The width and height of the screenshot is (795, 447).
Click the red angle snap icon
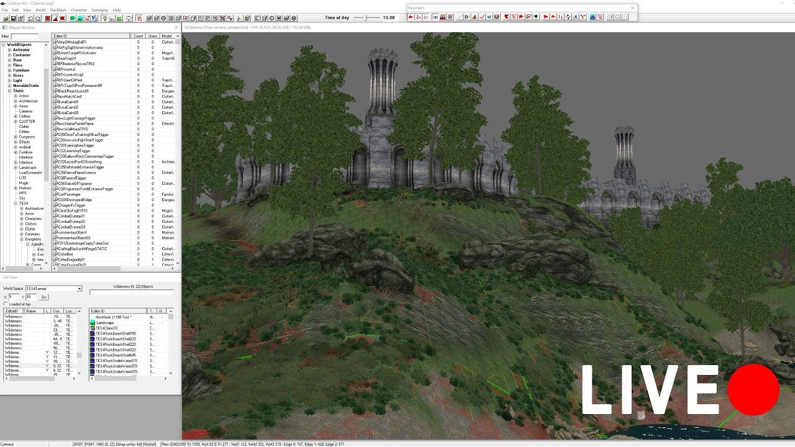[55, 19]
